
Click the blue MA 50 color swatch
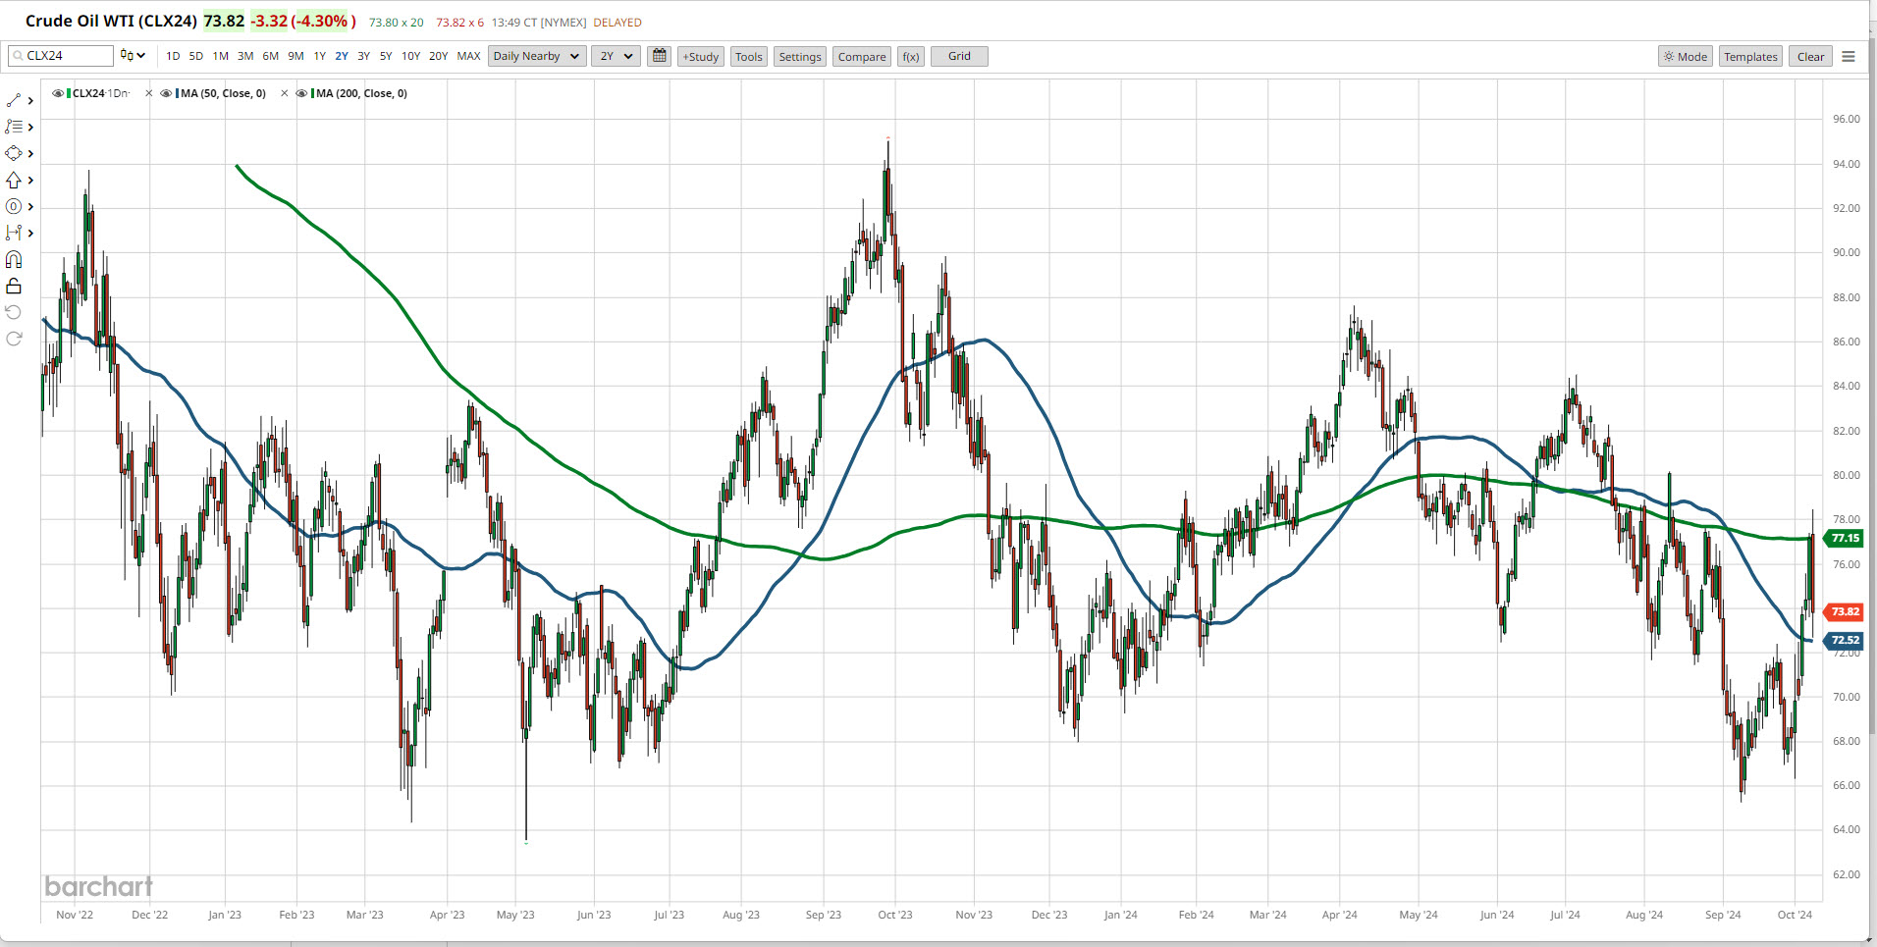[x=178, y=93]
